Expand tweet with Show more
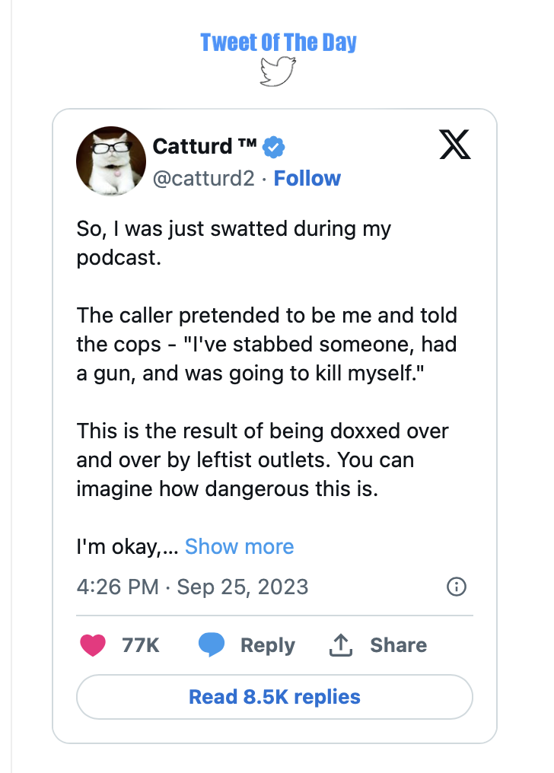The height and width of the screenshot is (773, 554). click(239, 547)
